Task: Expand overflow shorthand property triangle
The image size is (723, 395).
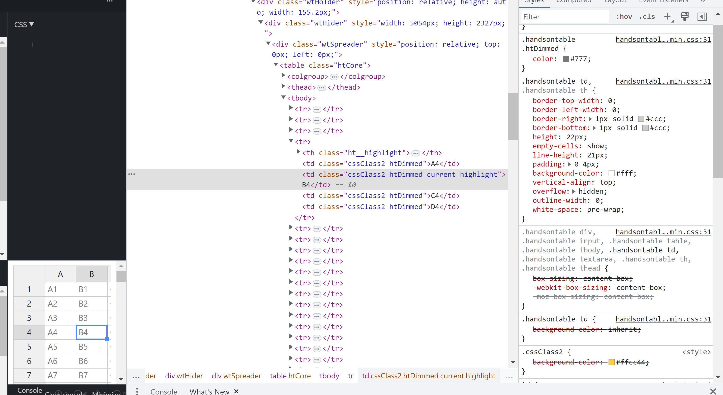Action: point(574,191)
